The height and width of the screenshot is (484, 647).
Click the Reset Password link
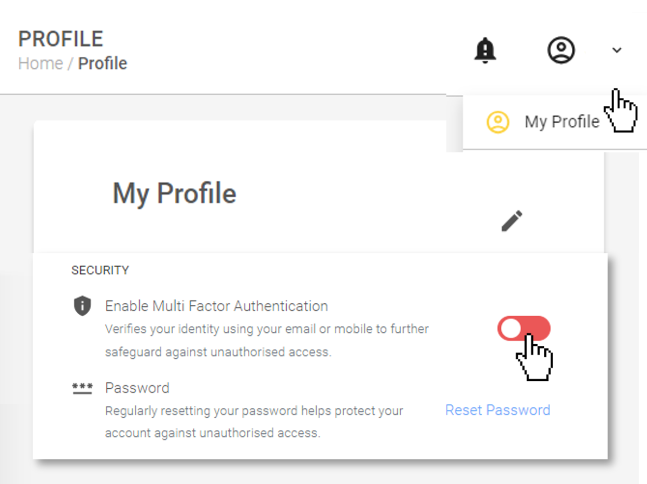(x=498, y=410)
